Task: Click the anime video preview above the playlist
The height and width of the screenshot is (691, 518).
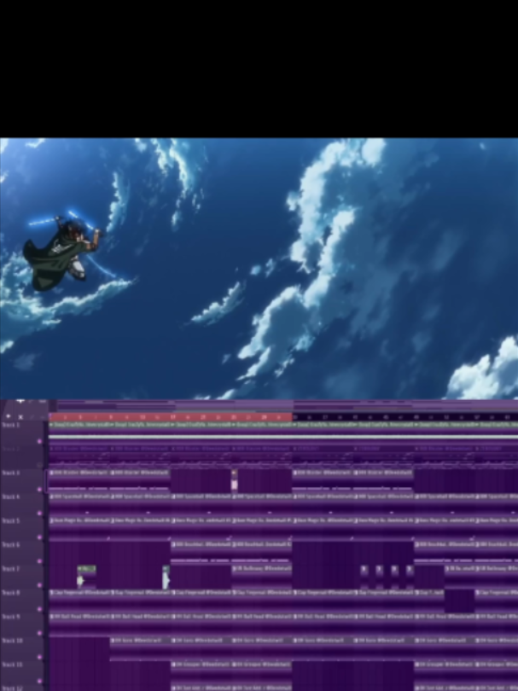Action: point(259,269)
